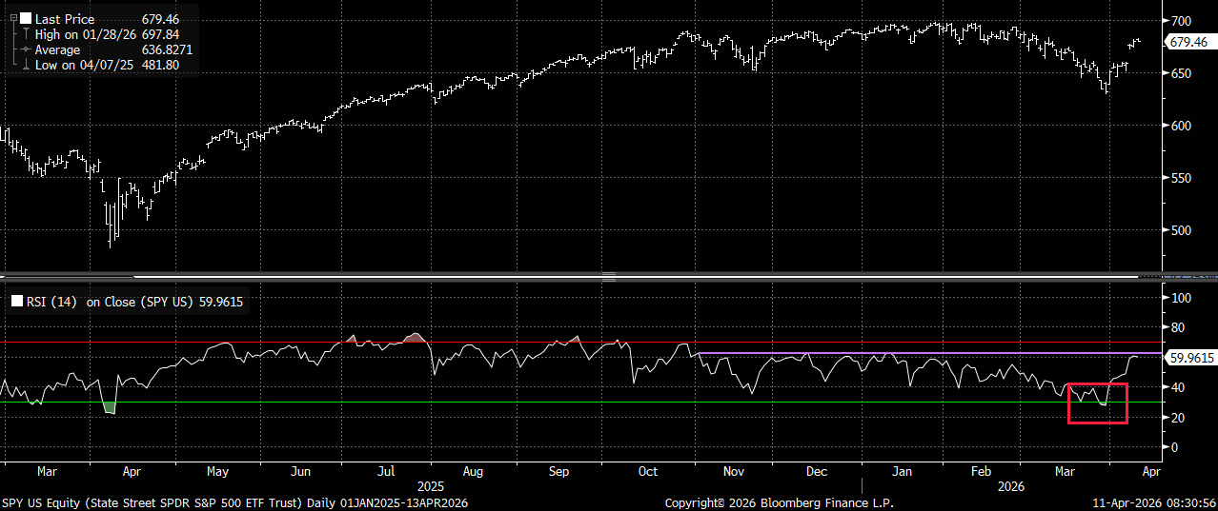This screenshot has height=511, width=1218.
Task: Click the 59.9615 RSI value axis tag
Action: pos(1190,358)
